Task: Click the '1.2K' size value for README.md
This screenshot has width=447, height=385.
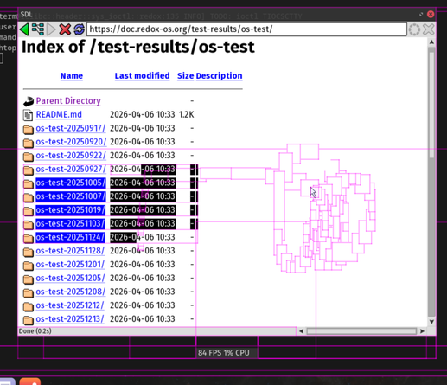Action: pyautogui.click(x=186, y=114)
